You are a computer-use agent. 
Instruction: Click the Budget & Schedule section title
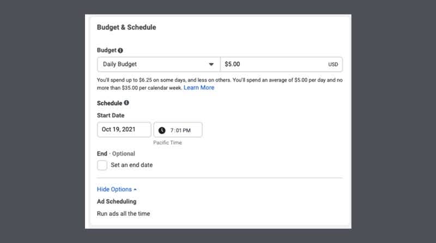(x=126, y=27)
